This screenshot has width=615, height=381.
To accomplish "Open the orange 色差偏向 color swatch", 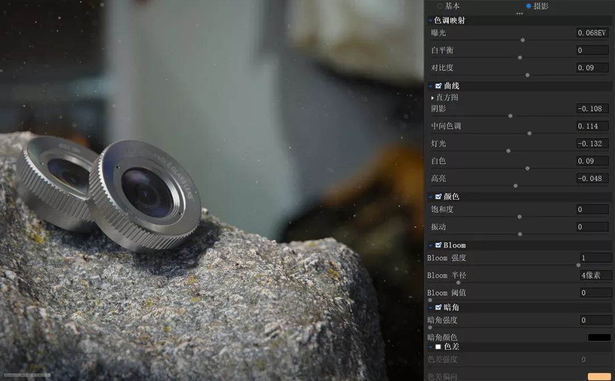I will click(x=599, y=376).
